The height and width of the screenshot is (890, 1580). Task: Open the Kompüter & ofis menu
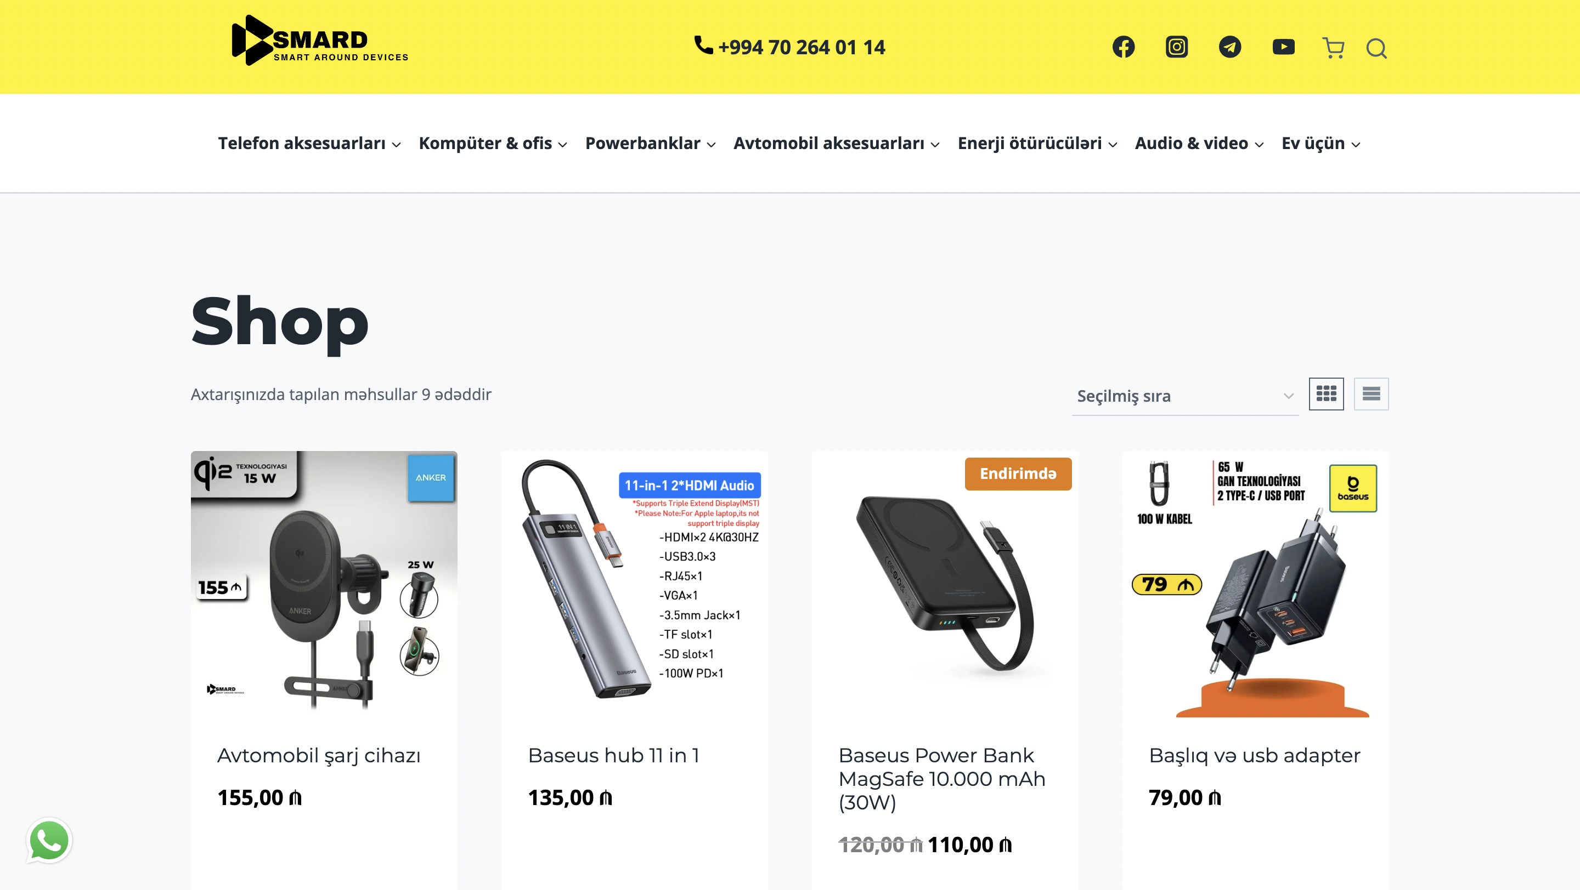(x=493, y=144)
